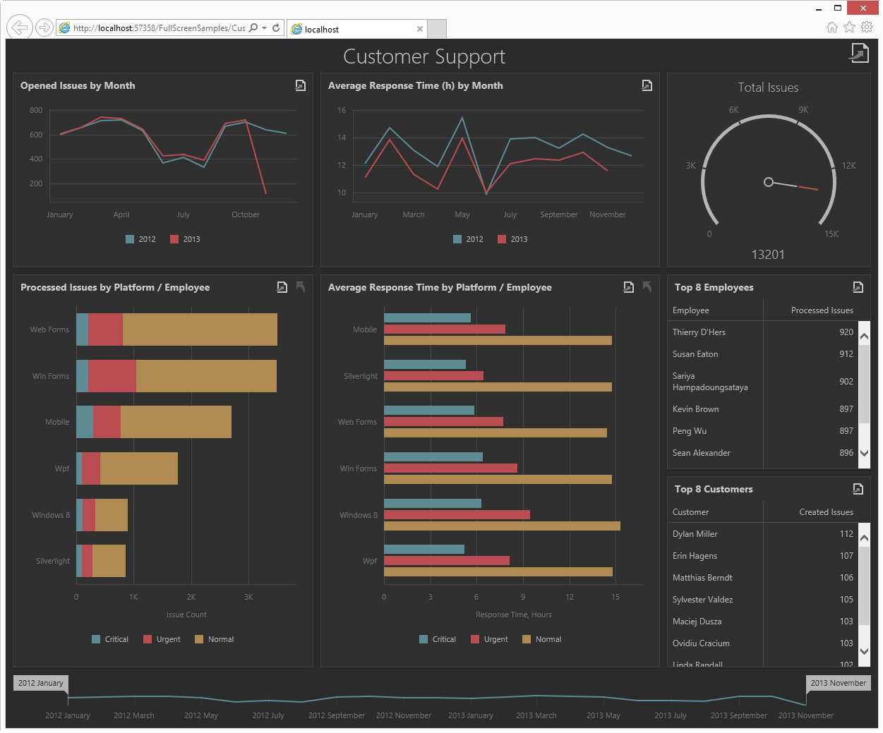This screenshot has width=883, height=733.
Task: Click export icon on Processed Issues by Platform panel
Action: tap(282, 287)
